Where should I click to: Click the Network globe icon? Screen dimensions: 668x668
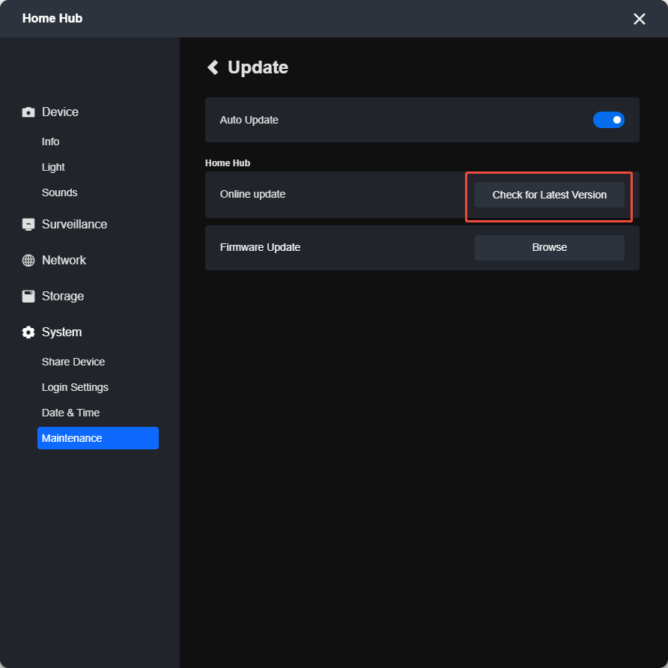click(28, 261)
